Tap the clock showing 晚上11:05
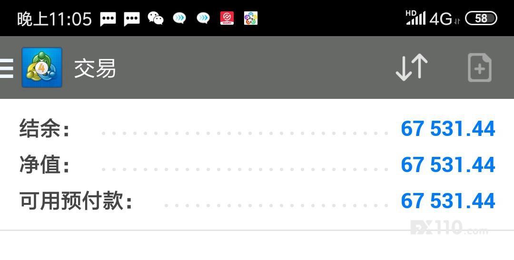 (54, 19)
